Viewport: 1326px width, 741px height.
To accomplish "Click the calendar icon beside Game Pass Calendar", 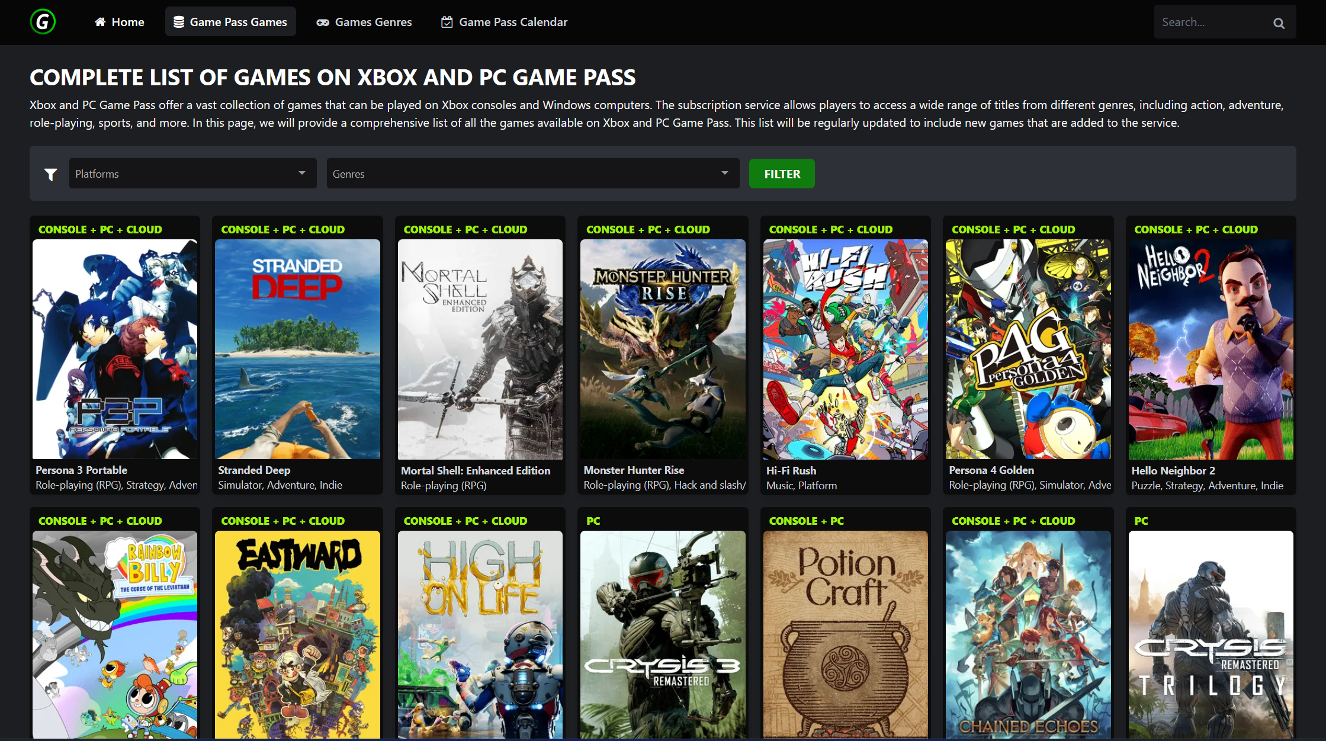I will [x=447, y=22].
